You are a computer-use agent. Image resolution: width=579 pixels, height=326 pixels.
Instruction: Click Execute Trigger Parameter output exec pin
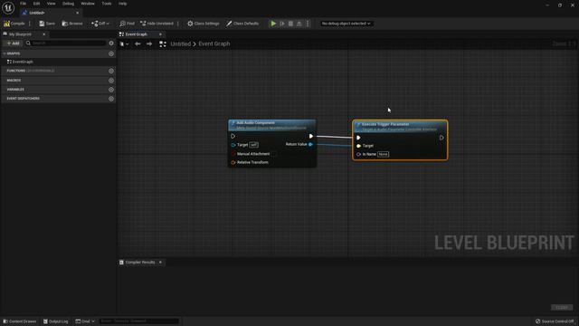(441, 138)
